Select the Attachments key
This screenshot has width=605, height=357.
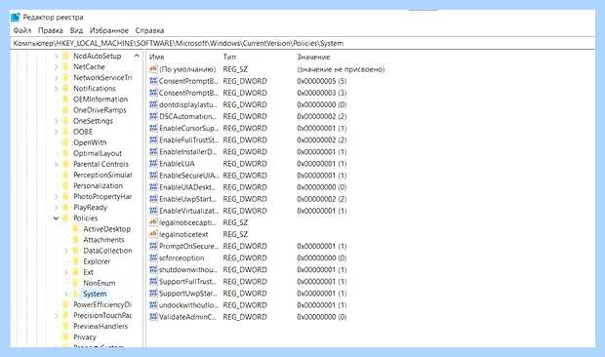[x=103, y=240]
